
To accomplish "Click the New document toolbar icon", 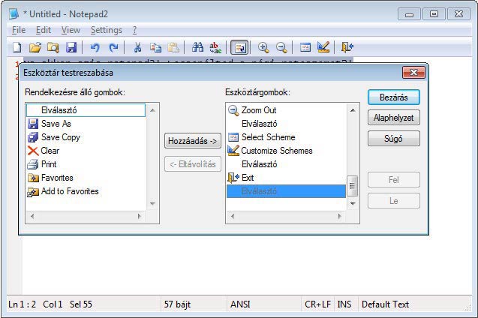I will [x=17, y=47].
